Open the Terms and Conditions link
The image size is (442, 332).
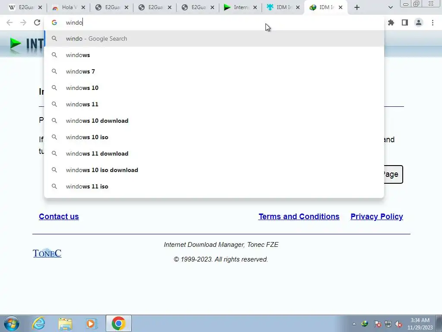tap(299, 217)
